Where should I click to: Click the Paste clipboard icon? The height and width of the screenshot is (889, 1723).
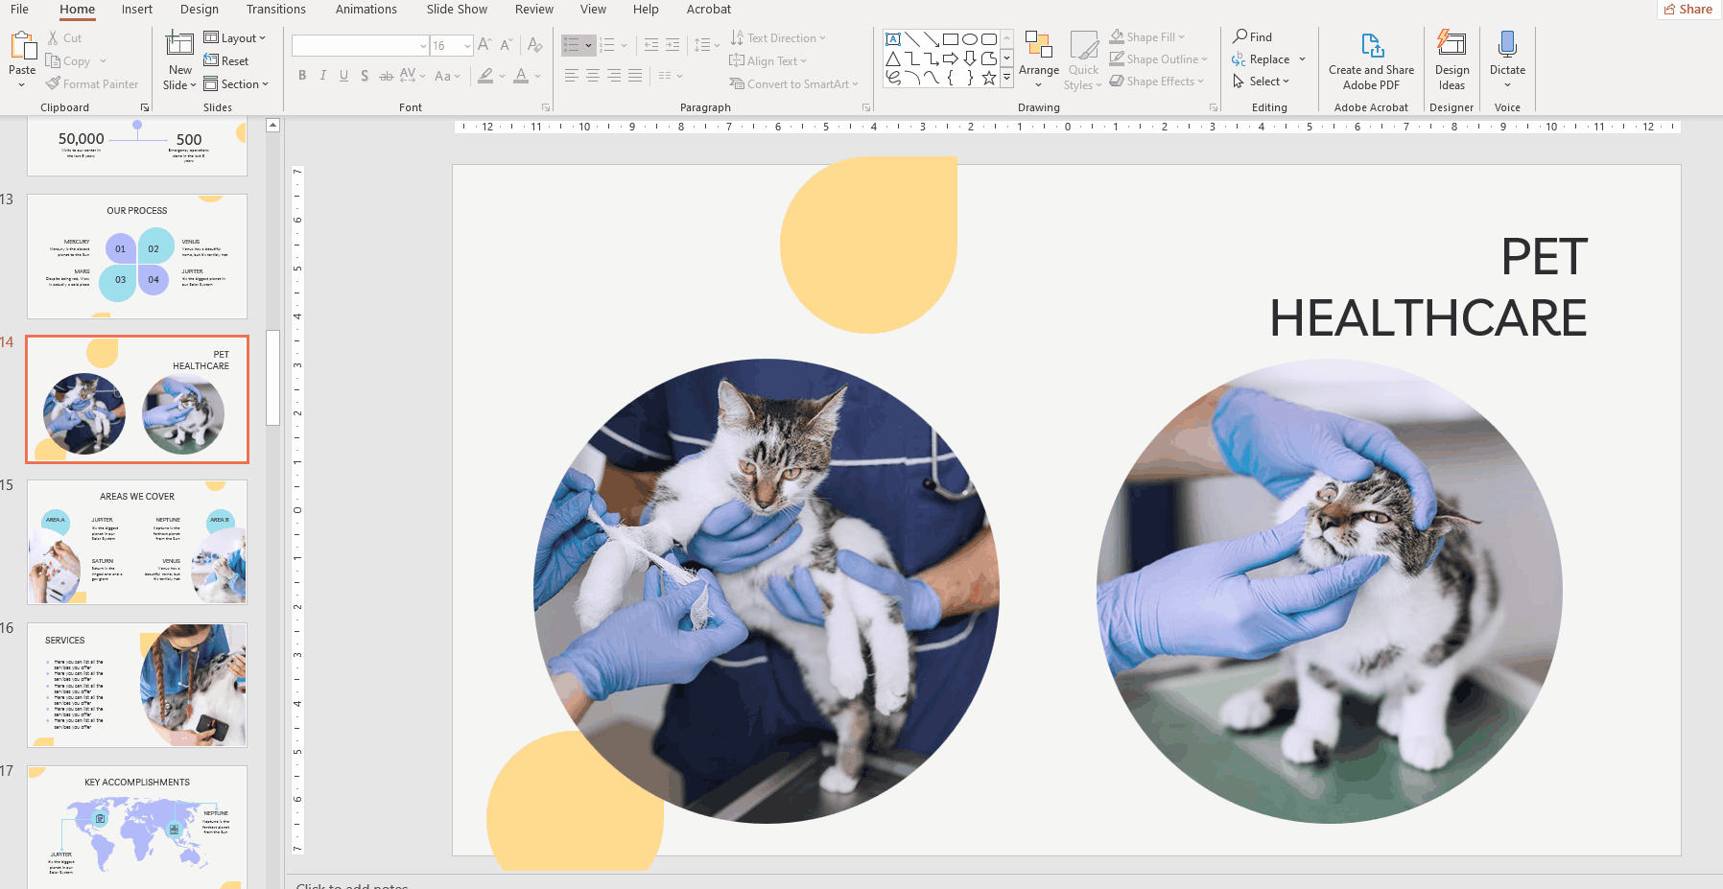(21, 46)
